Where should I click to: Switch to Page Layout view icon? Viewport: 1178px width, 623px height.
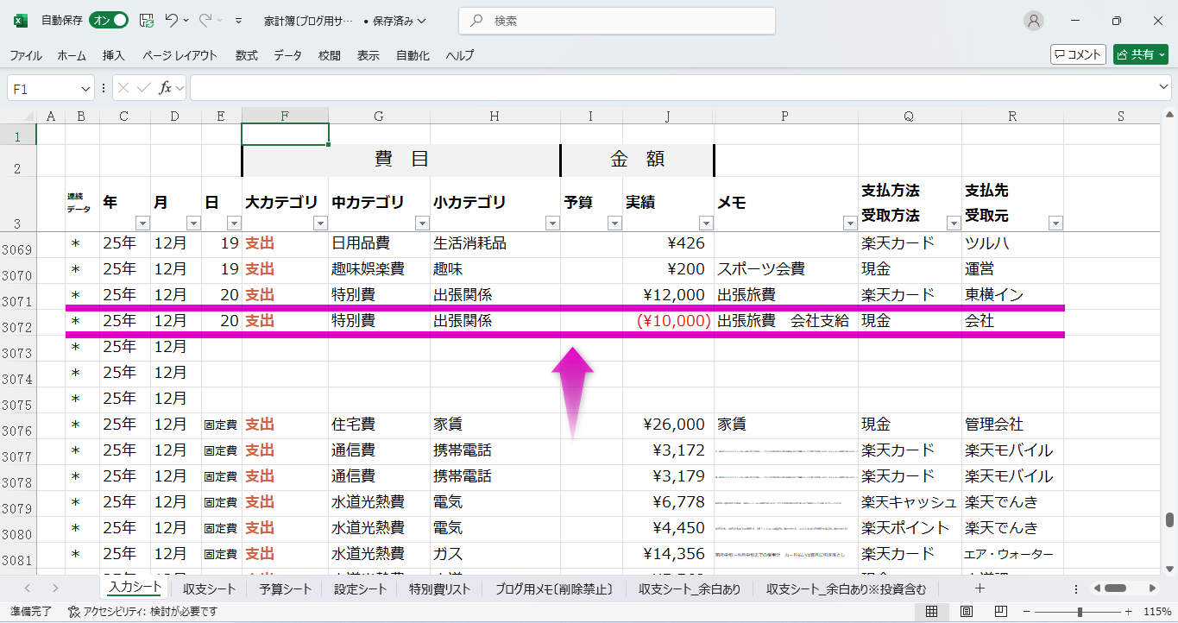tap(965, 612)
